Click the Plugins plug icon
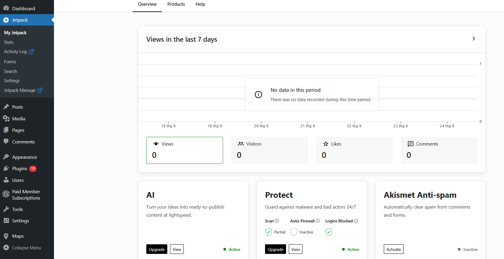 6,168
